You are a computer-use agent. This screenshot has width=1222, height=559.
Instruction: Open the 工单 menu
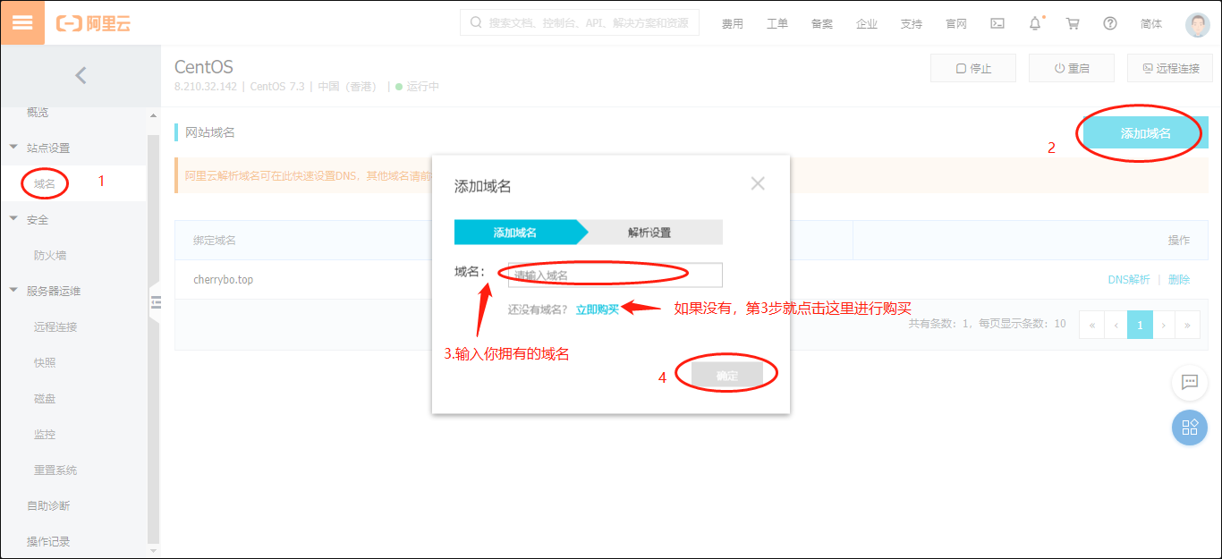click(777, 24)
